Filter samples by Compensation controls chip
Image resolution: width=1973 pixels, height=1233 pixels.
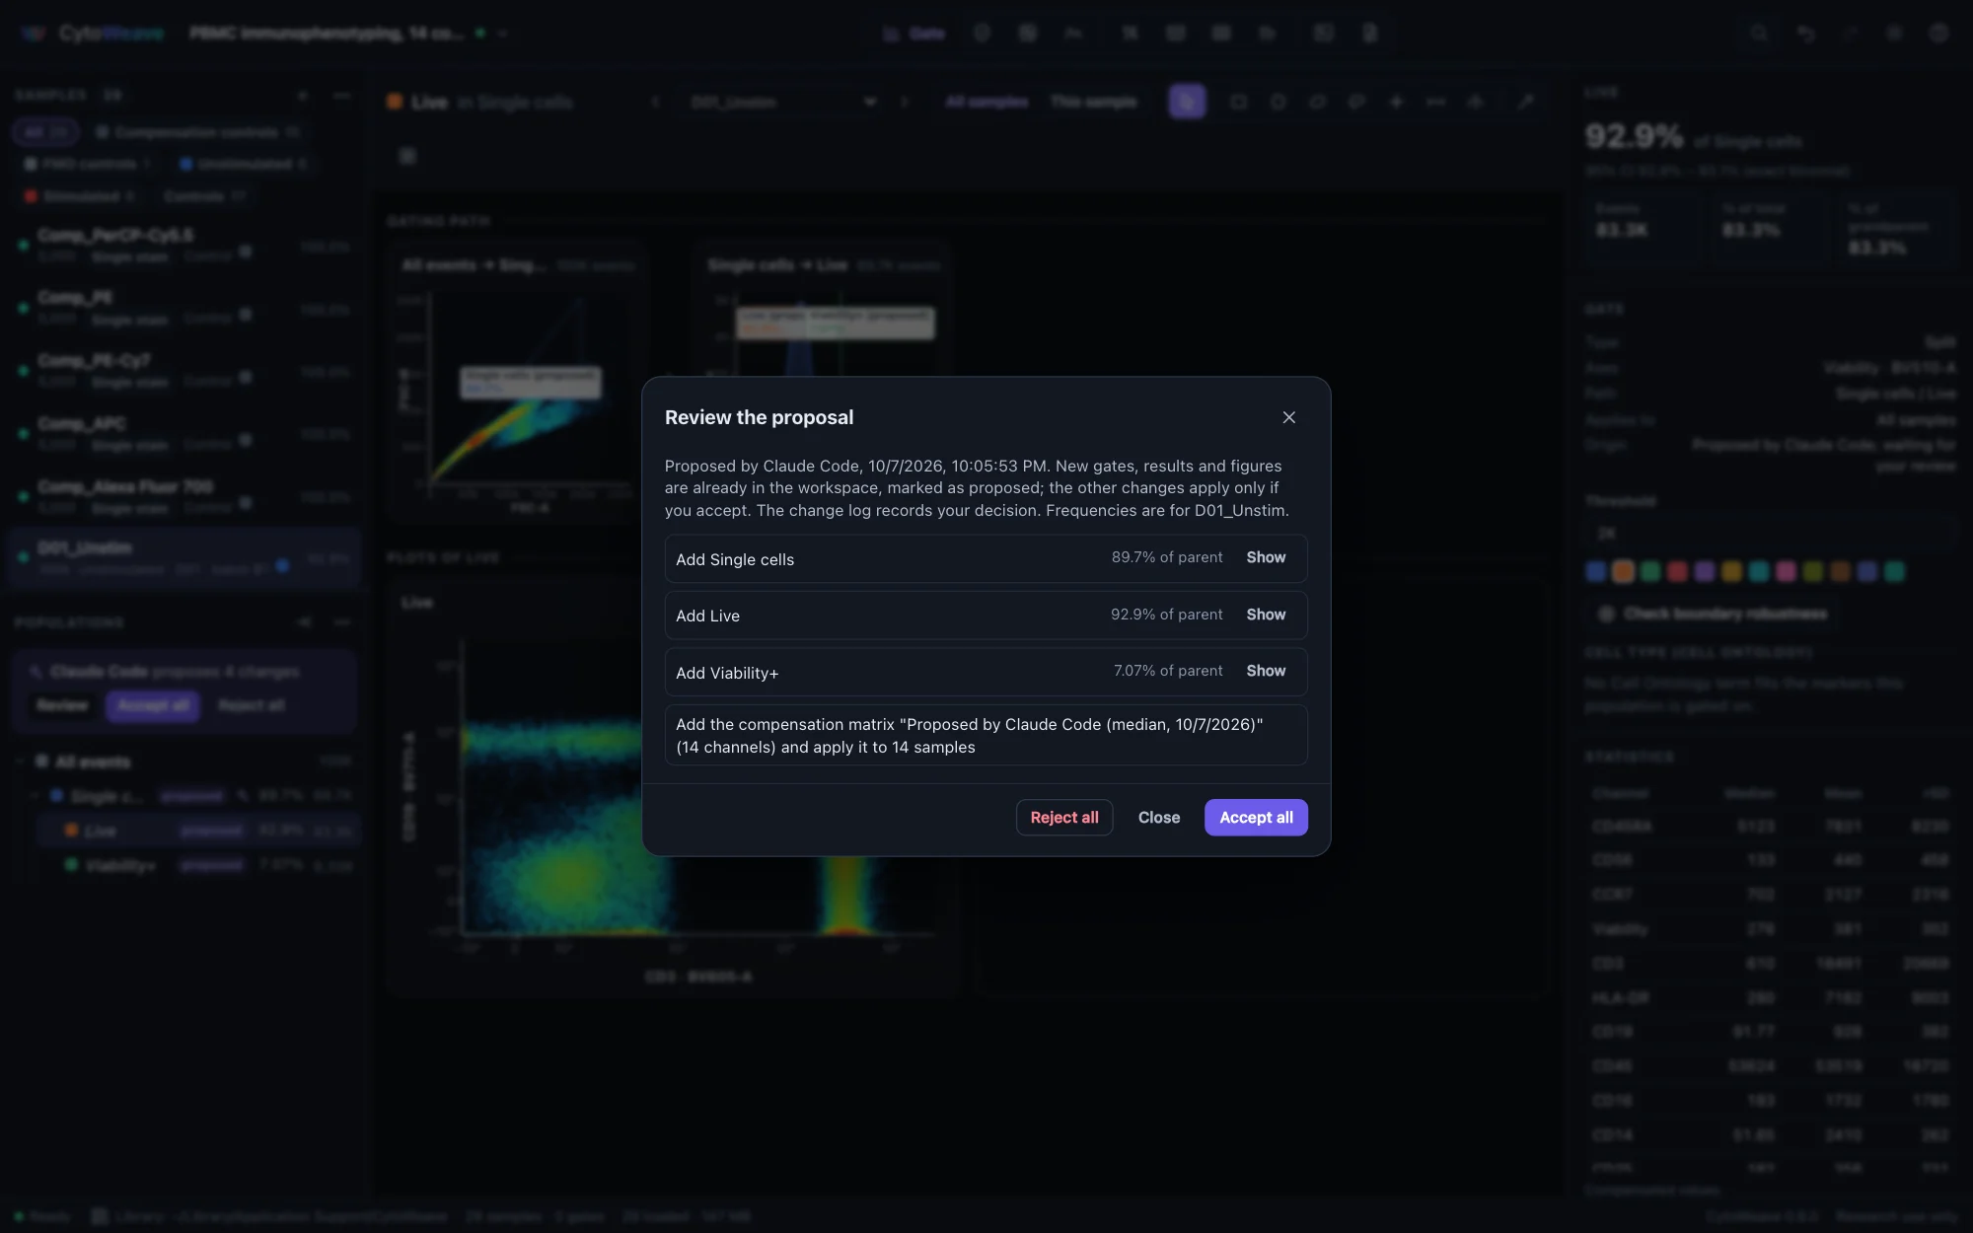click(197, 132)
